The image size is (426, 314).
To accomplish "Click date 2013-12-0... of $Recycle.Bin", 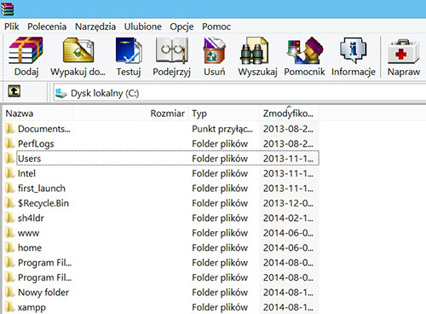I will point(288,203).
